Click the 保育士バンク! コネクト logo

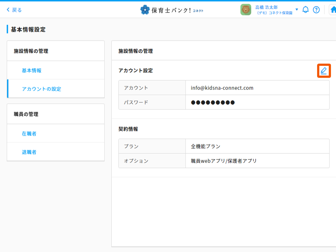point(172,10)
